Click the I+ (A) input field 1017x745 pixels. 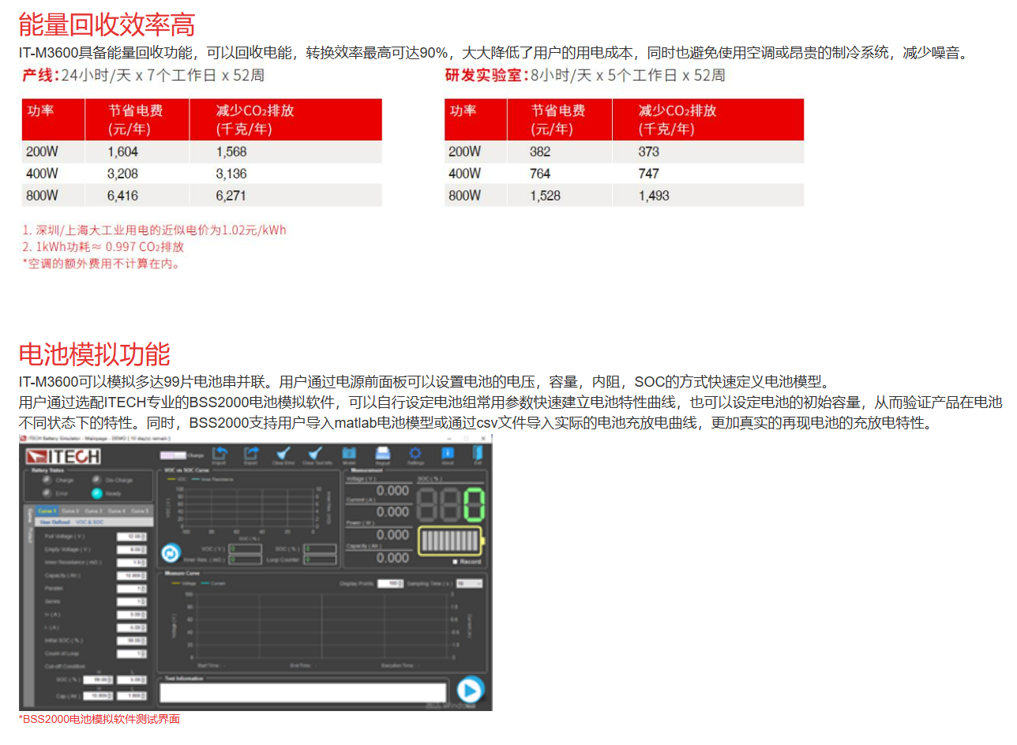click(131, 615)
